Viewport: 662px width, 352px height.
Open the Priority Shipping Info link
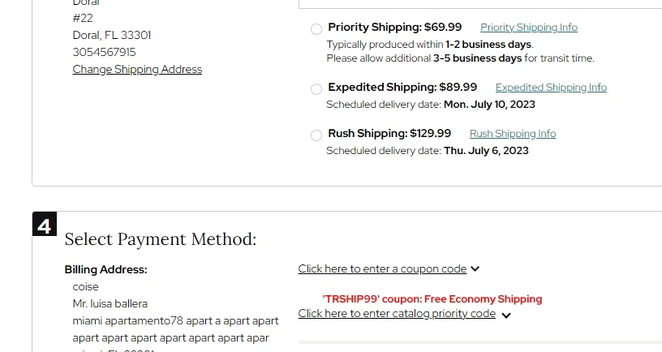(x=529, y=28)
